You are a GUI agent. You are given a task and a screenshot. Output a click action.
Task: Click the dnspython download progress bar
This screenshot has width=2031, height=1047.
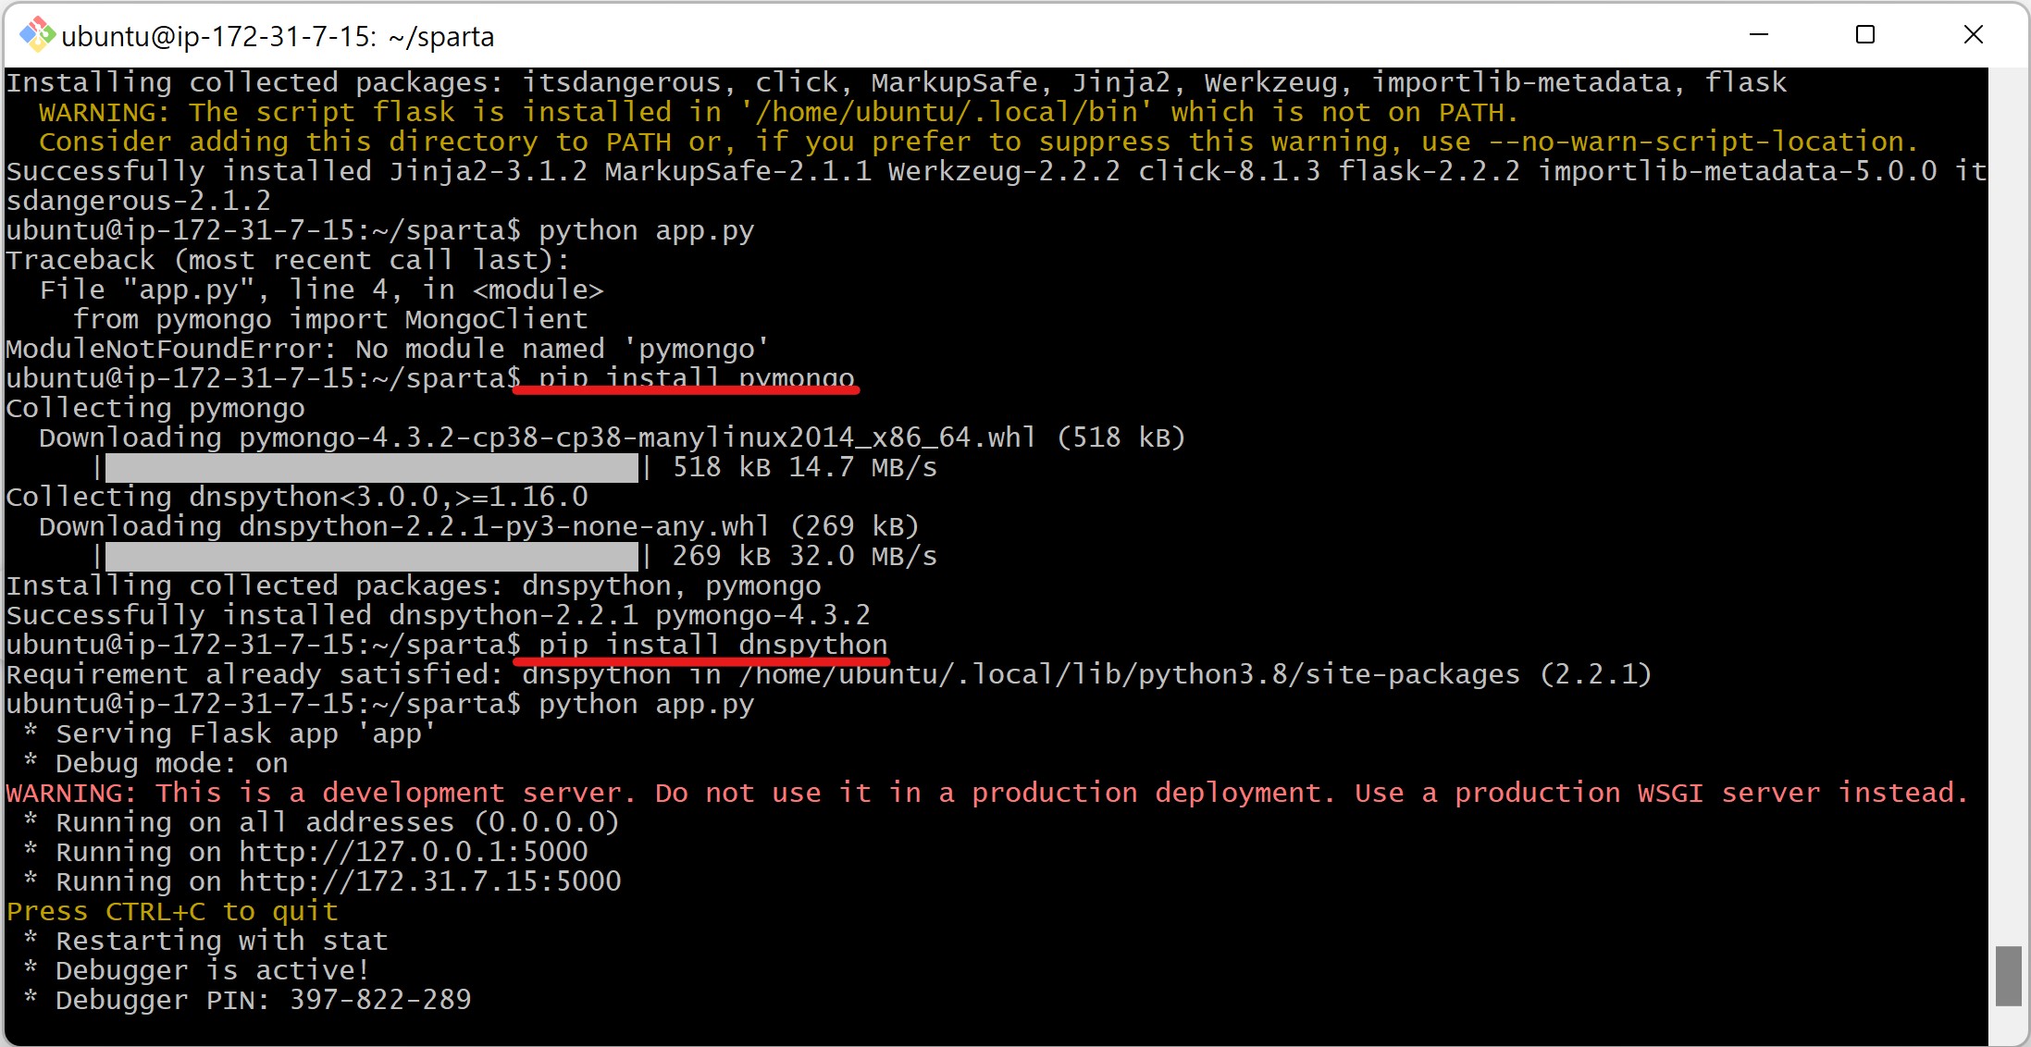point(371,557)
